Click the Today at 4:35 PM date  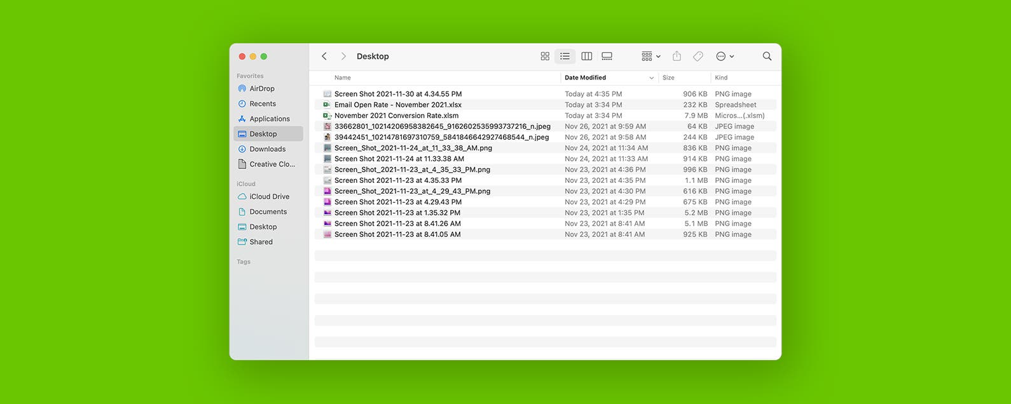point(593,94)
